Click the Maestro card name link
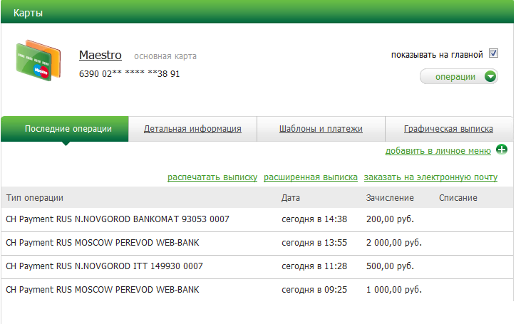Viewport: 516px width, 324px height. click(100, 55)
